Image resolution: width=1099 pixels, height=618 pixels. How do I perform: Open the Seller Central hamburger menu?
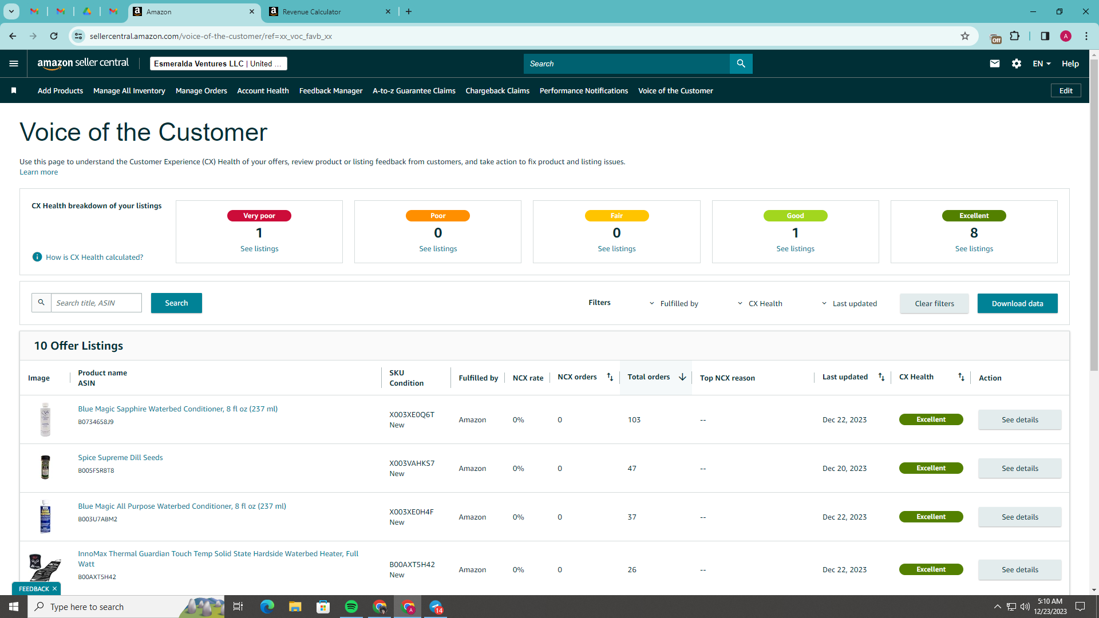click(x=14, y=64)
